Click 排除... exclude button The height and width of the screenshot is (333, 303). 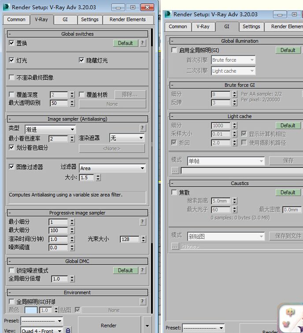(130, 95)
